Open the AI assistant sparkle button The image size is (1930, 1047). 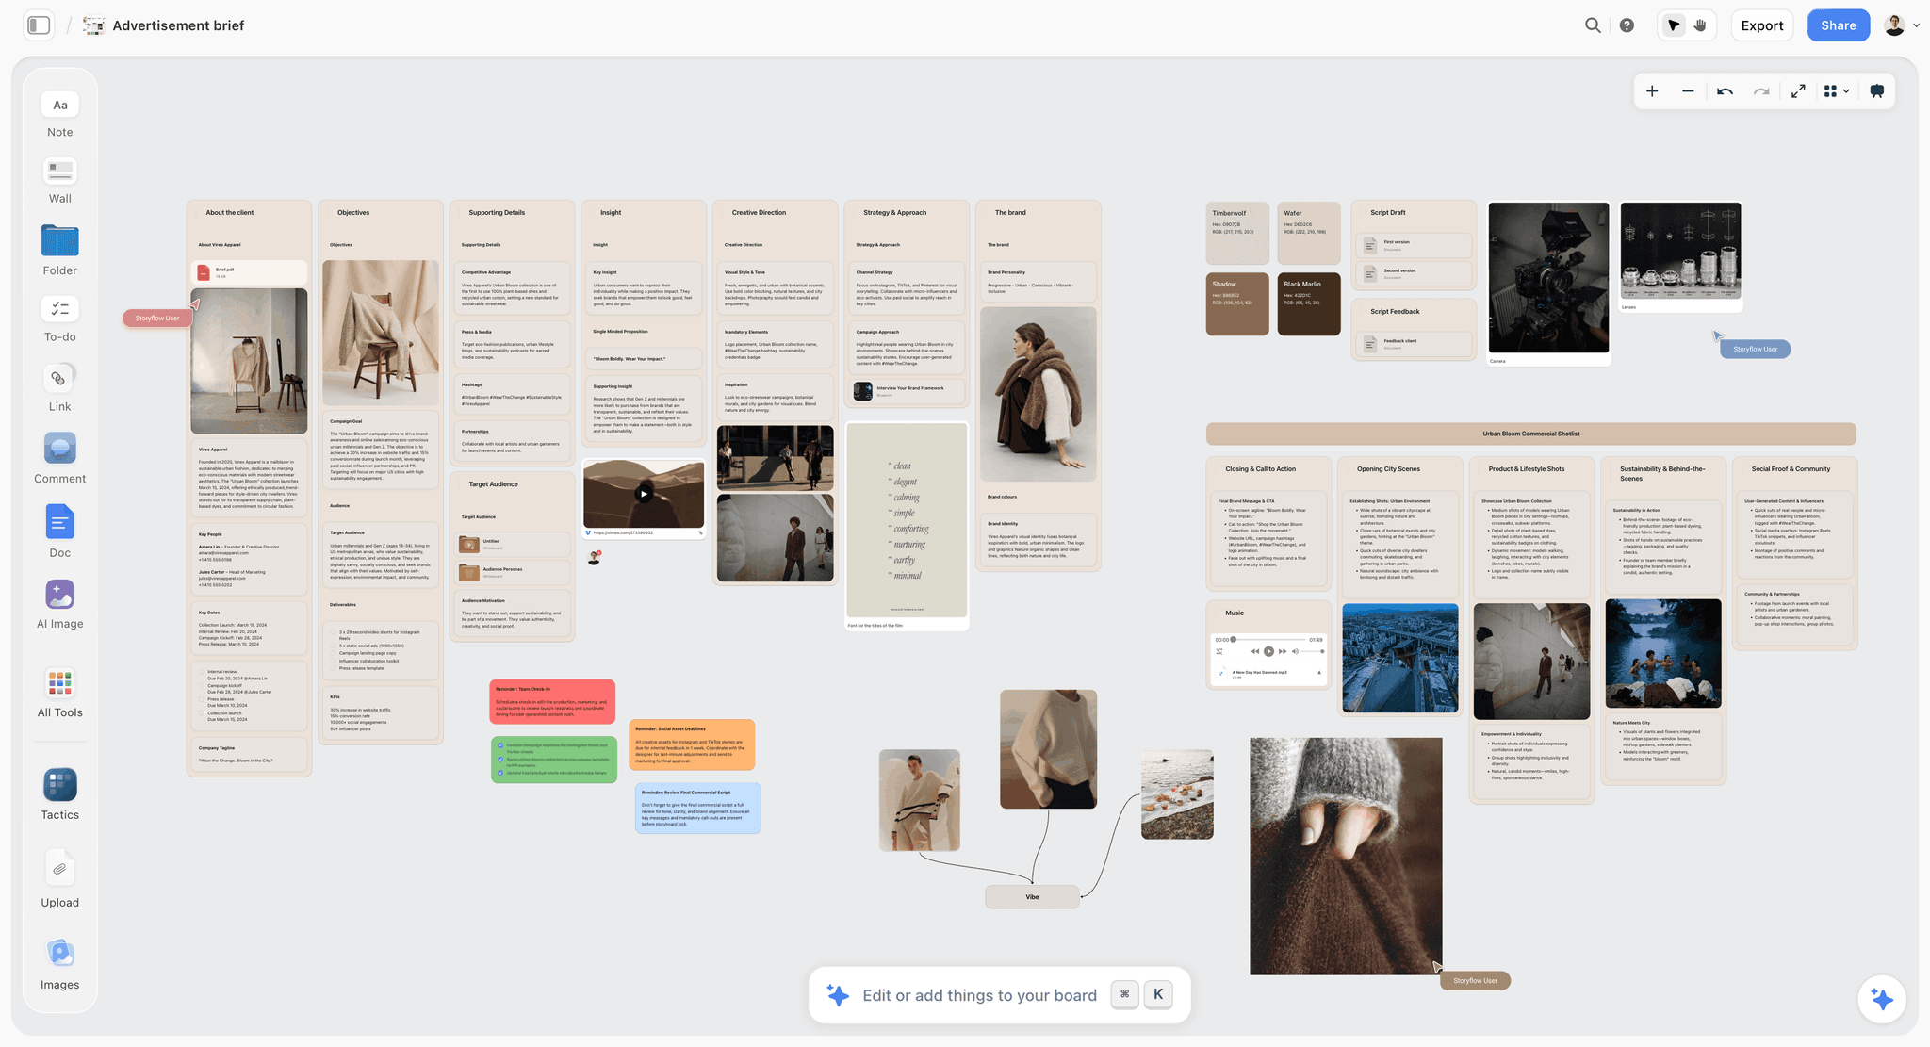click(1882, 999)
